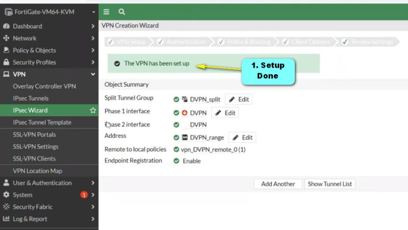Edit the Phase 1 DVPN interface
This screenshot has width=408, height=230.
[x=225, y=113]
